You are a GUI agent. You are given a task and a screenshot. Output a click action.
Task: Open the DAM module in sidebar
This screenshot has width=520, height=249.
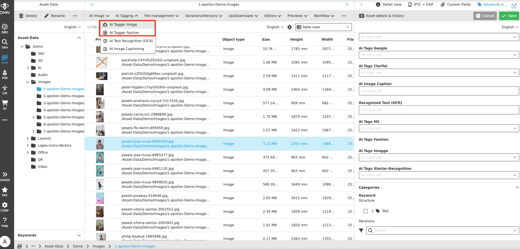point(5,59)
